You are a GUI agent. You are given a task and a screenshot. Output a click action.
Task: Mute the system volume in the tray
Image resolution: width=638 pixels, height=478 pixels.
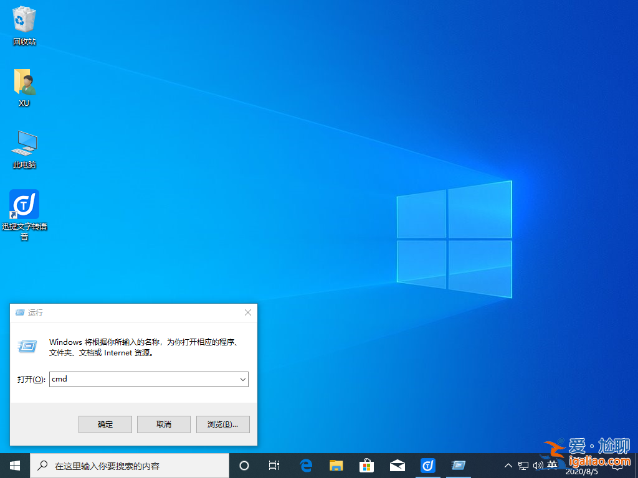538,465
